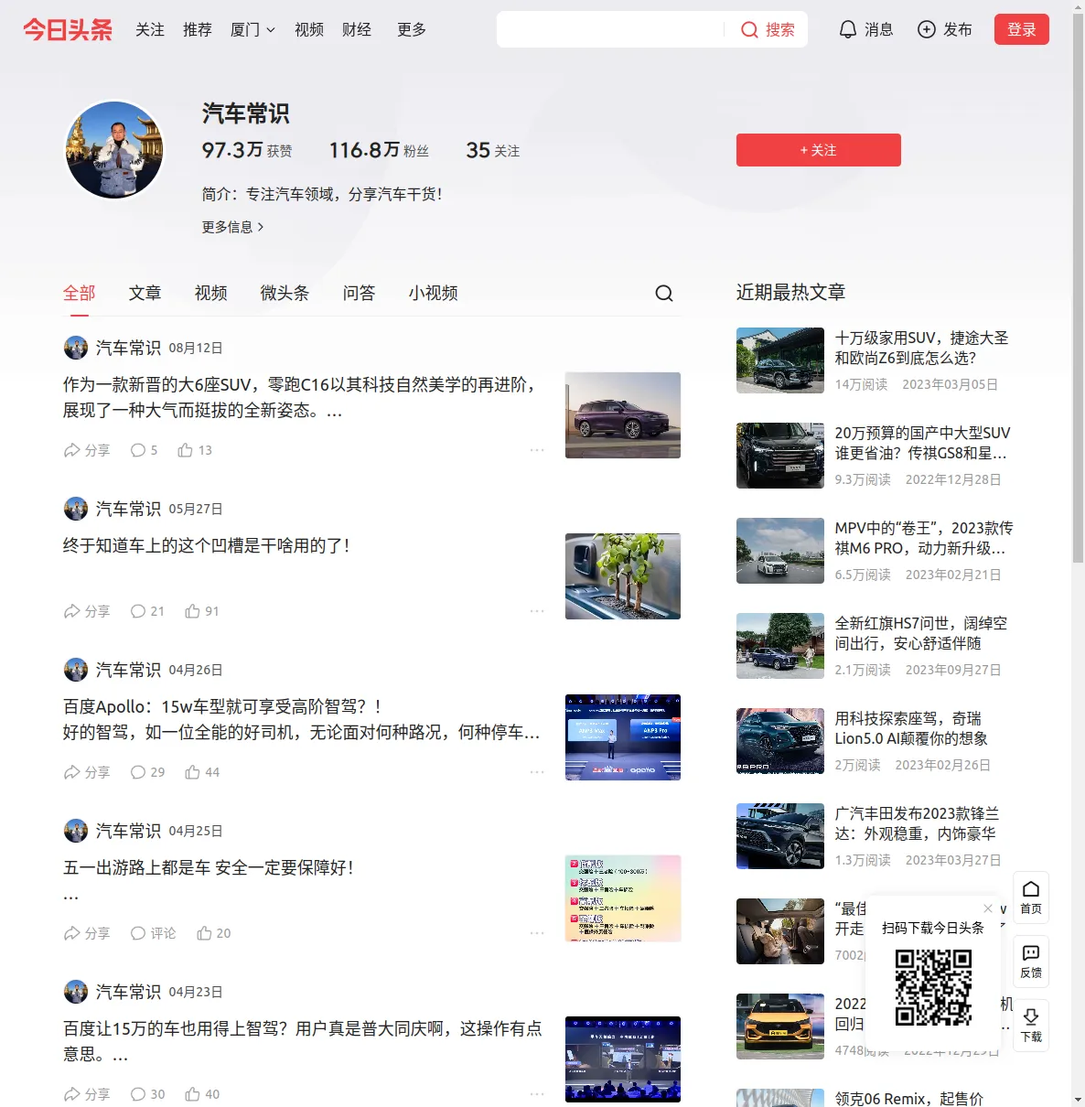Screen dimensions: 1085x1107
Task: Open the 35 关注 following count
Action: click(493, 150)
